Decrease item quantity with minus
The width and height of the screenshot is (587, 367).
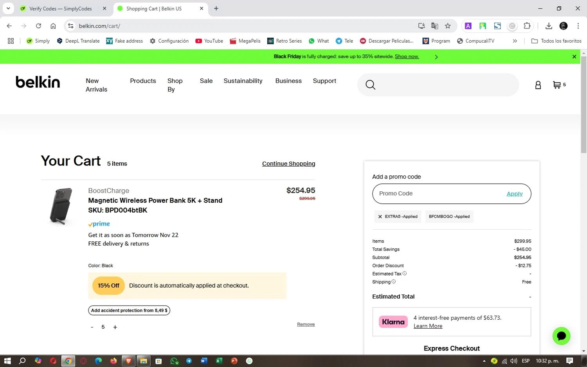click(x=92, y=327)
